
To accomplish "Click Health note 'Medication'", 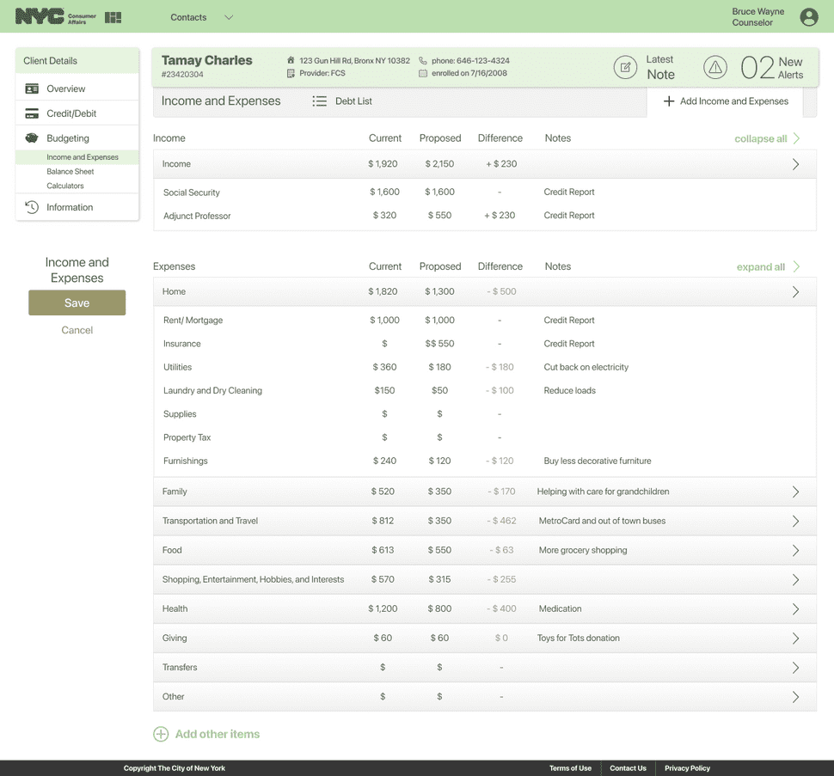I will tap(560, 608).
